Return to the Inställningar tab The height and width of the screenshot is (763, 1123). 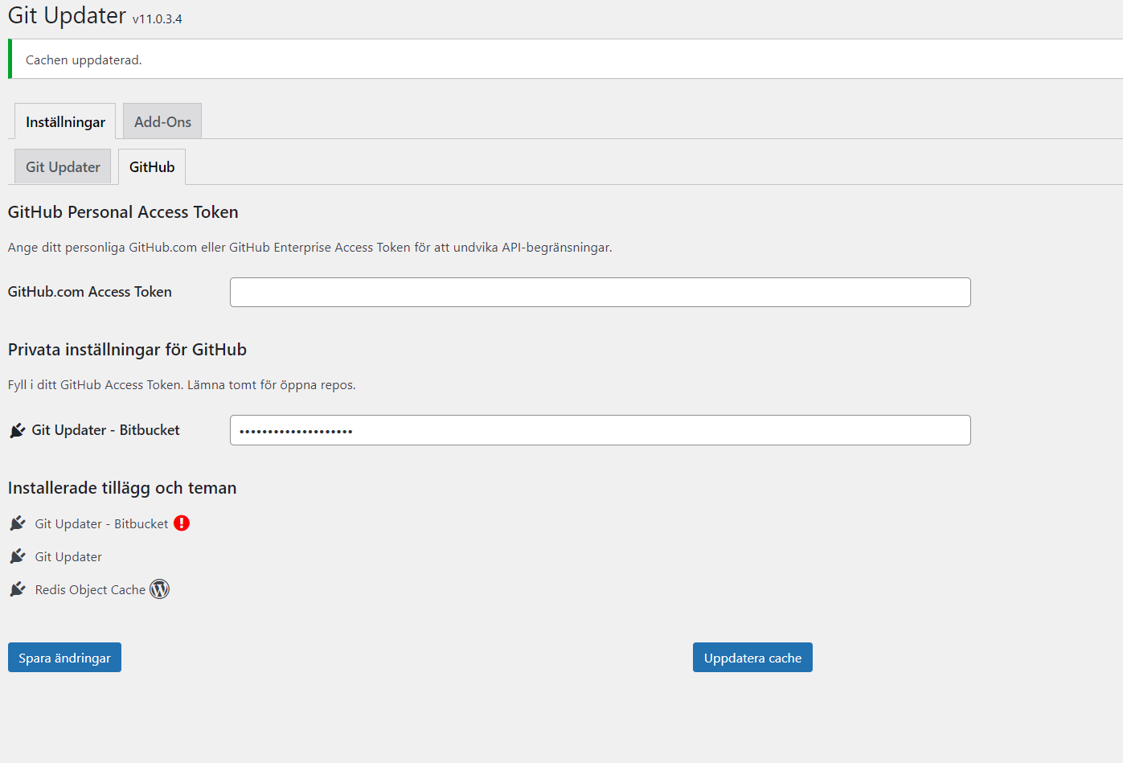[x=65, y=121]
